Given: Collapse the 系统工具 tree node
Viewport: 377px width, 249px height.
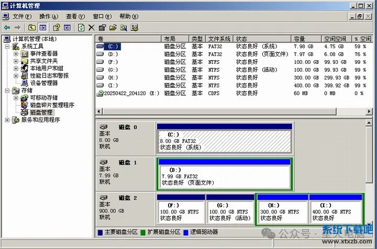Looking at the screenshot, I should tap(7, 46).
